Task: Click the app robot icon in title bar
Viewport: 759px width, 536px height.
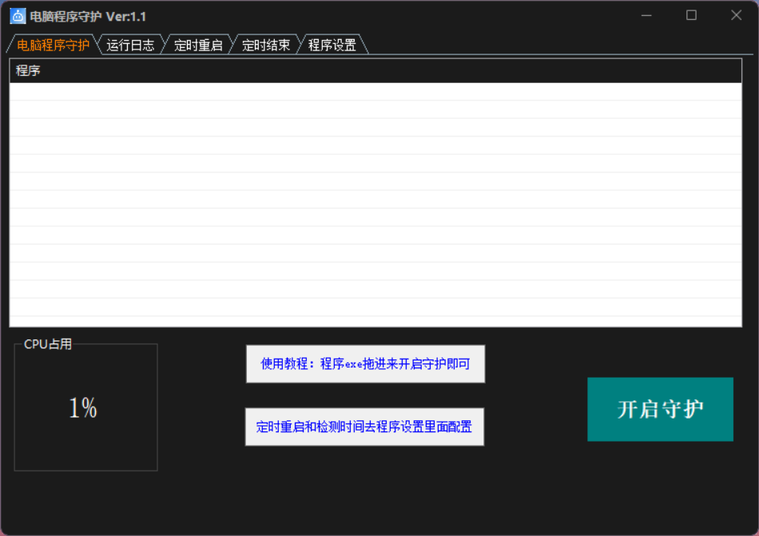Action: coord(18,16)
